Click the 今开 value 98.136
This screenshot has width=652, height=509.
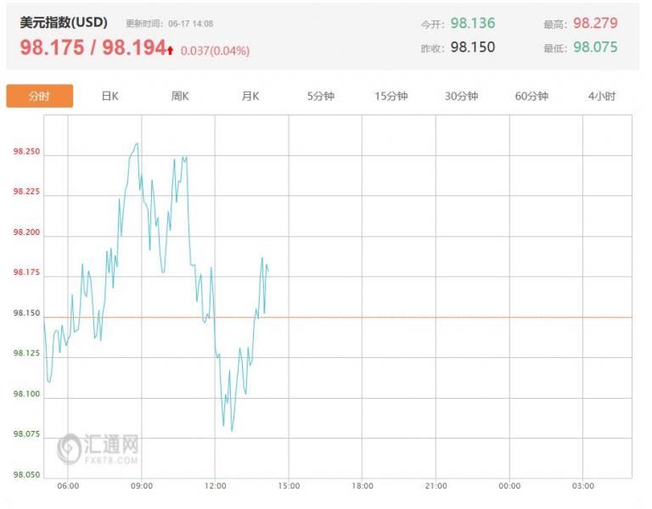pyautogui.click(x=473, y=23)
